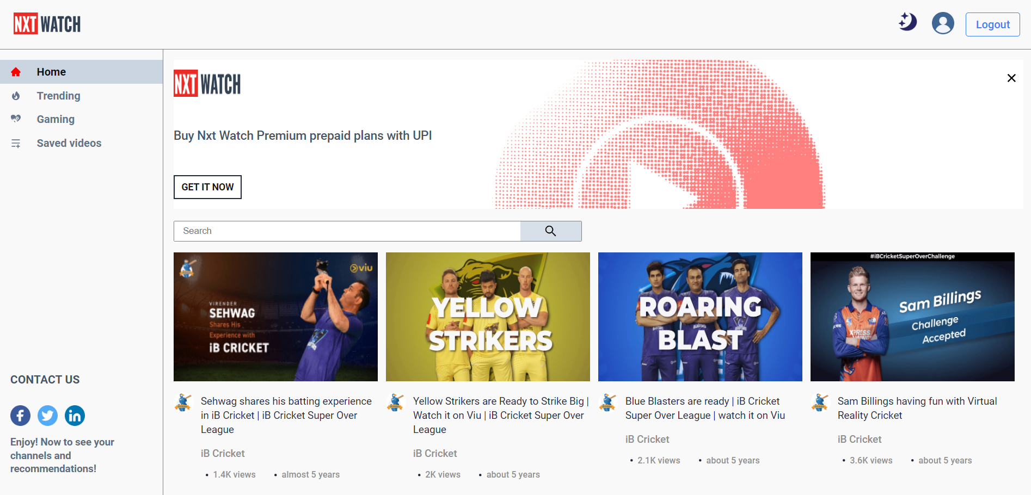Image resolution: width=1031 pixels, height=495 pixels.
Task: Click GET IT NOW button
Action: 207,187
